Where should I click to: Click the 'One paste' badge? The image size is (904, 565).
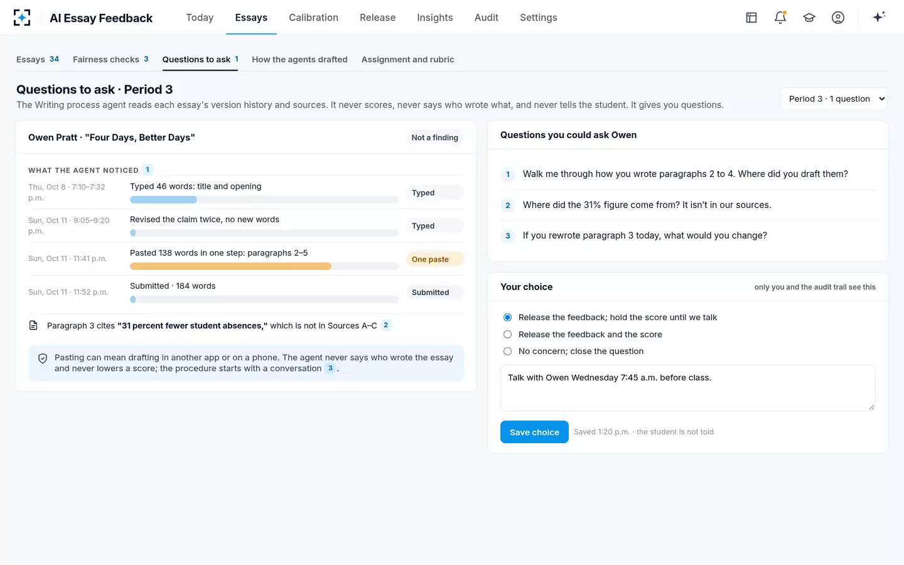click(x=435, y=259)
